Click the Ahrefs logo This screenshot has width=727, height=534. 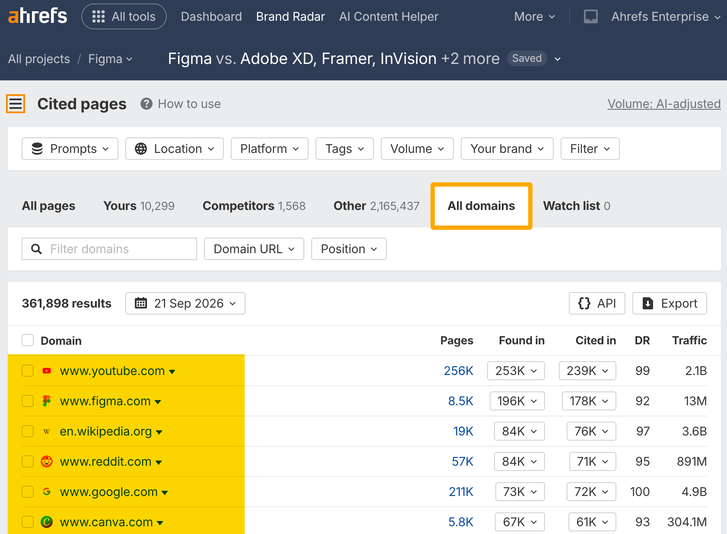(38, 16)
